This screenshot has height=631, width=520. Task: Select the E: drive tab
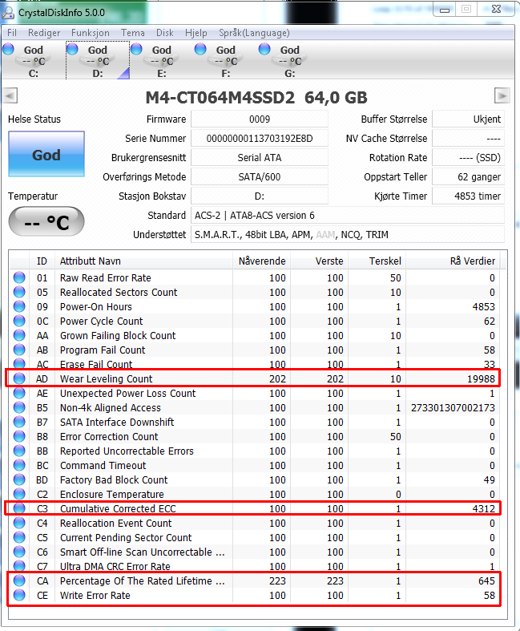pyautogui.click(x=162, y=60)
